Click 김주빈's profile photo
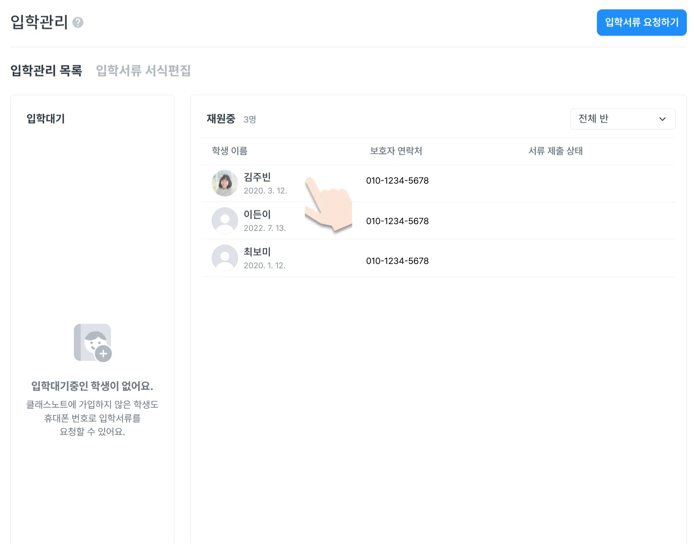The height and width of the screenshot is (544, 696). tap(225, 183)
